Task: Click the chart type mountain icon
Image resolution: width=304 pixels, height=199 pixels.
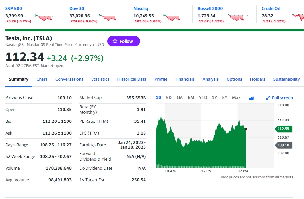Action: (x=251, y=98)
